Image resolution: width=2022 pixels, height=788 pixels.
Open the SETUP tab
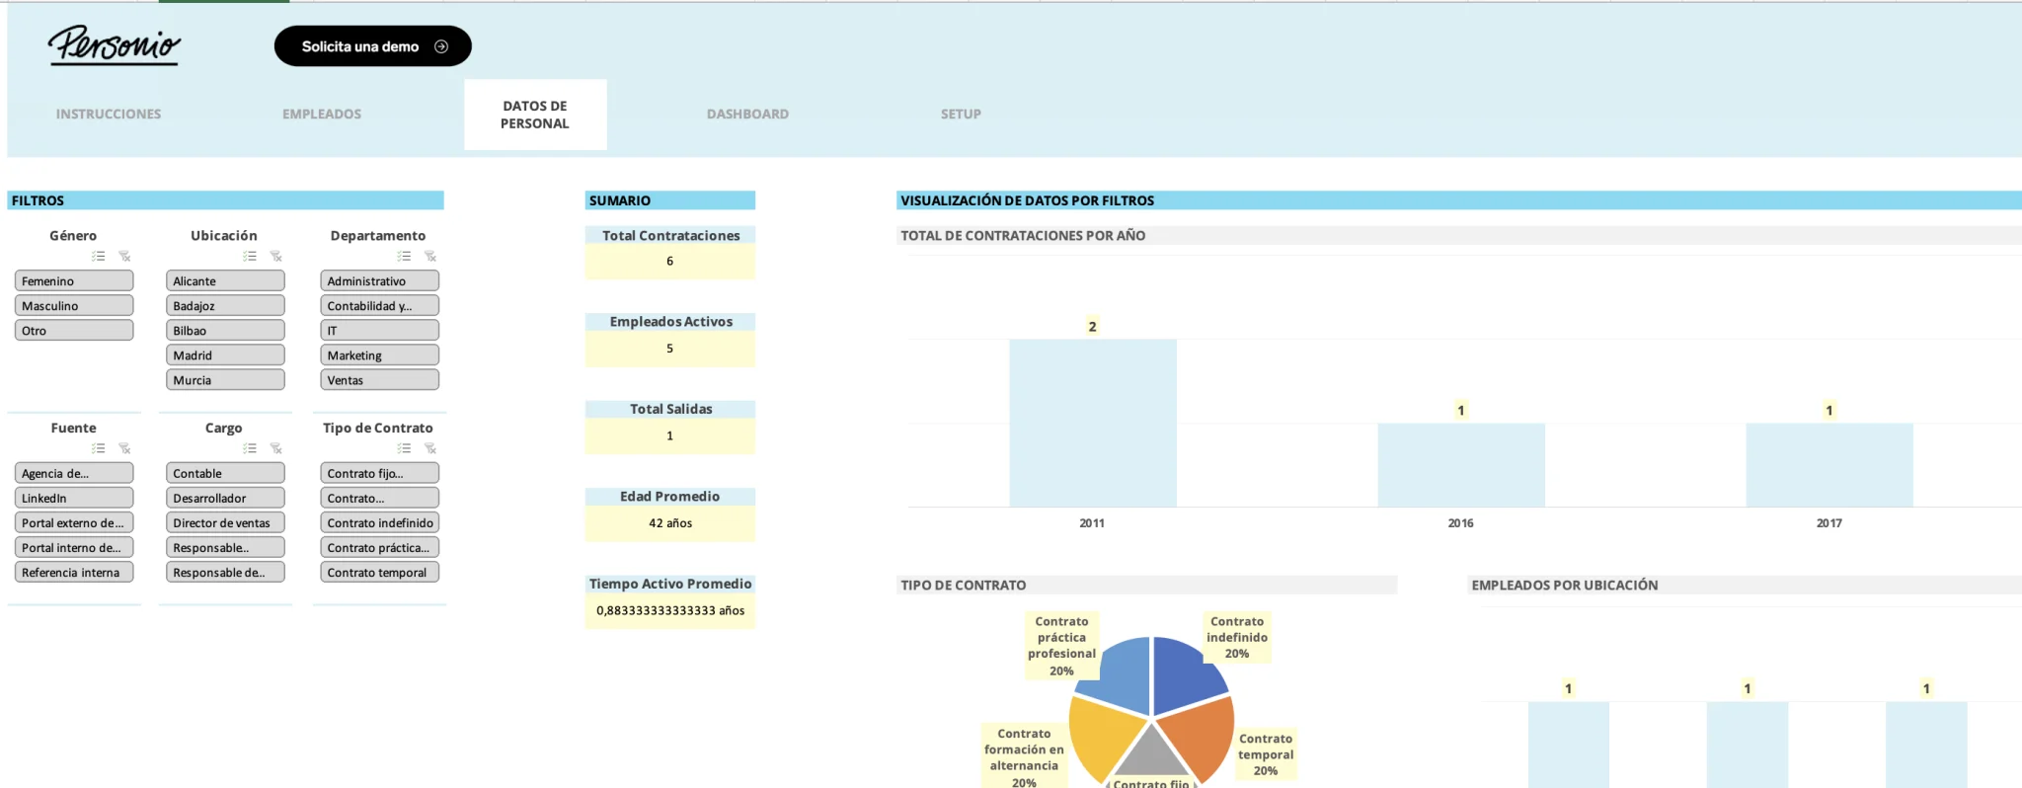[961, 115]
